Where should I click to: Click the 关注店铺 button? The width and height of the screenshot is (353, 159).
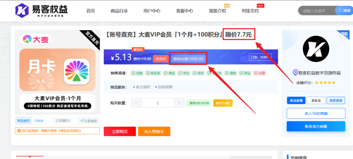[296, 101]
